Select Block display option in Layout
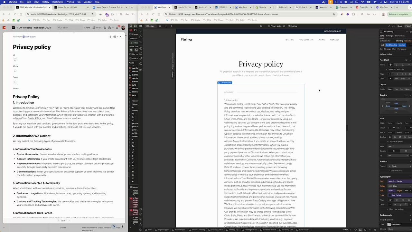Screen dimensions: 412x232 (x=390, y=89)
